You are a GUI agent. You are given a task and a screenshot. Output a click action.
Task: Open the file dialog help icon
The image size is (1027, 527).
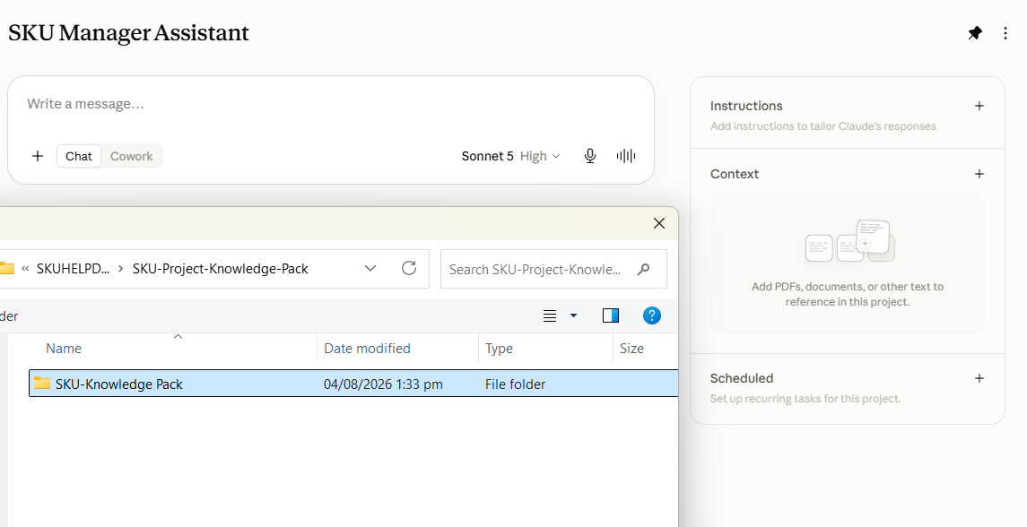pyautogui.click(x=652, y=315)
